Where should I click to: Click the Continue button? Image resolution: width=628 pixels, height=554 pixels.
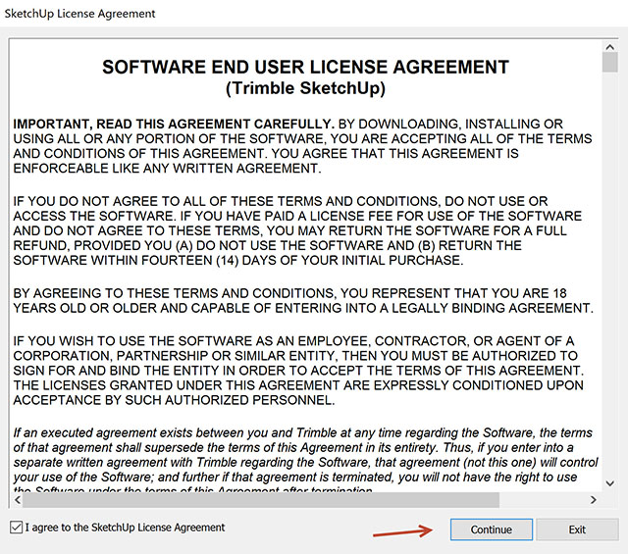(x=492, y=529)
